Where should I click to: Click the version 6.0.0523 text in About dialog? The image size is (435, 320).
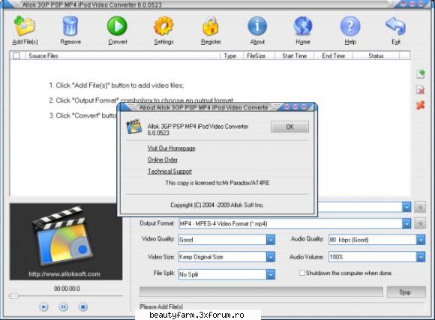pos(158,133)
